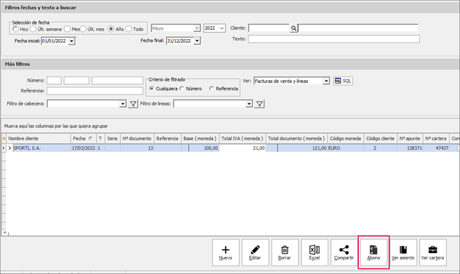Click the Referencia input field
The height and width of the screenshot is (274, 460).
(94, 91)
